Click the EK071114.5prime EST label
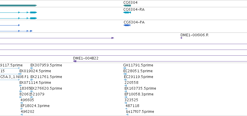Viewport: 247px width, 116px height. click(x=35, y=83)
